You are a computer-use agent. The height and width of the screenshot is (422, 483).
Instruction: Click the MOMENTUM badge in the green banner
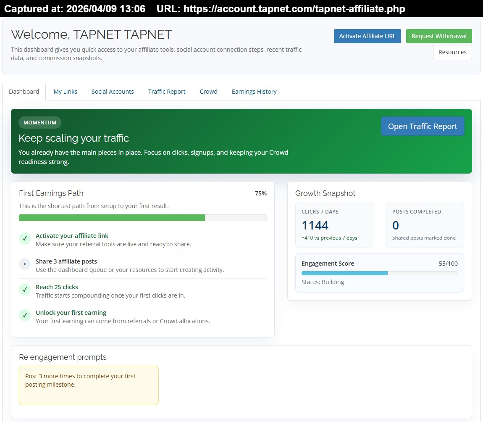coord(40,123)
